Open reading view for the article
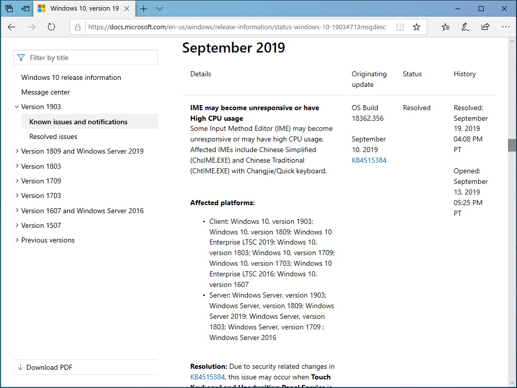Image resolution: width=517 pixels, height=388 pixels. pyautogui.click(x=399, y=27)
